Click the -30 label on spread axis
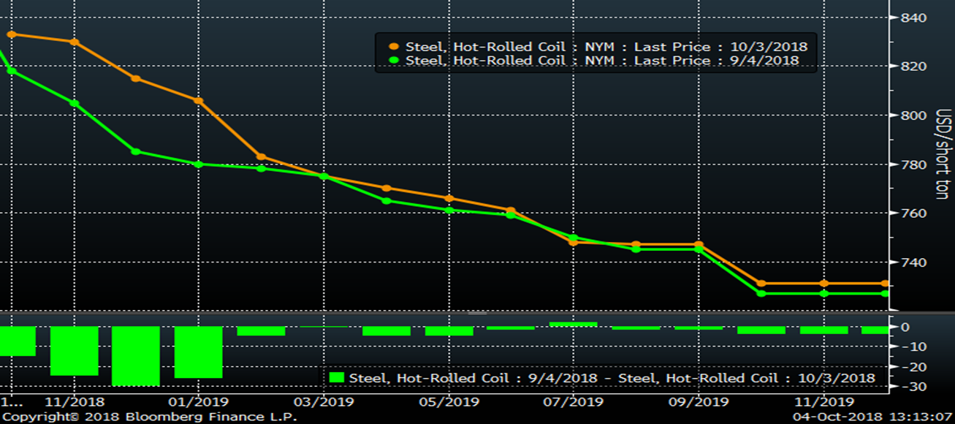955x424 pixels. point(908,387)
